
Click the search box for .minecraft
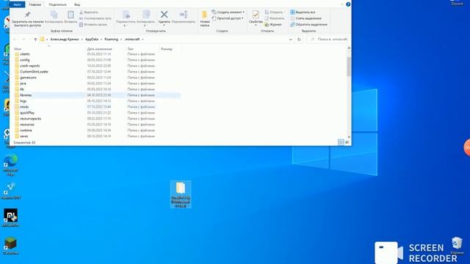[329, 39]
